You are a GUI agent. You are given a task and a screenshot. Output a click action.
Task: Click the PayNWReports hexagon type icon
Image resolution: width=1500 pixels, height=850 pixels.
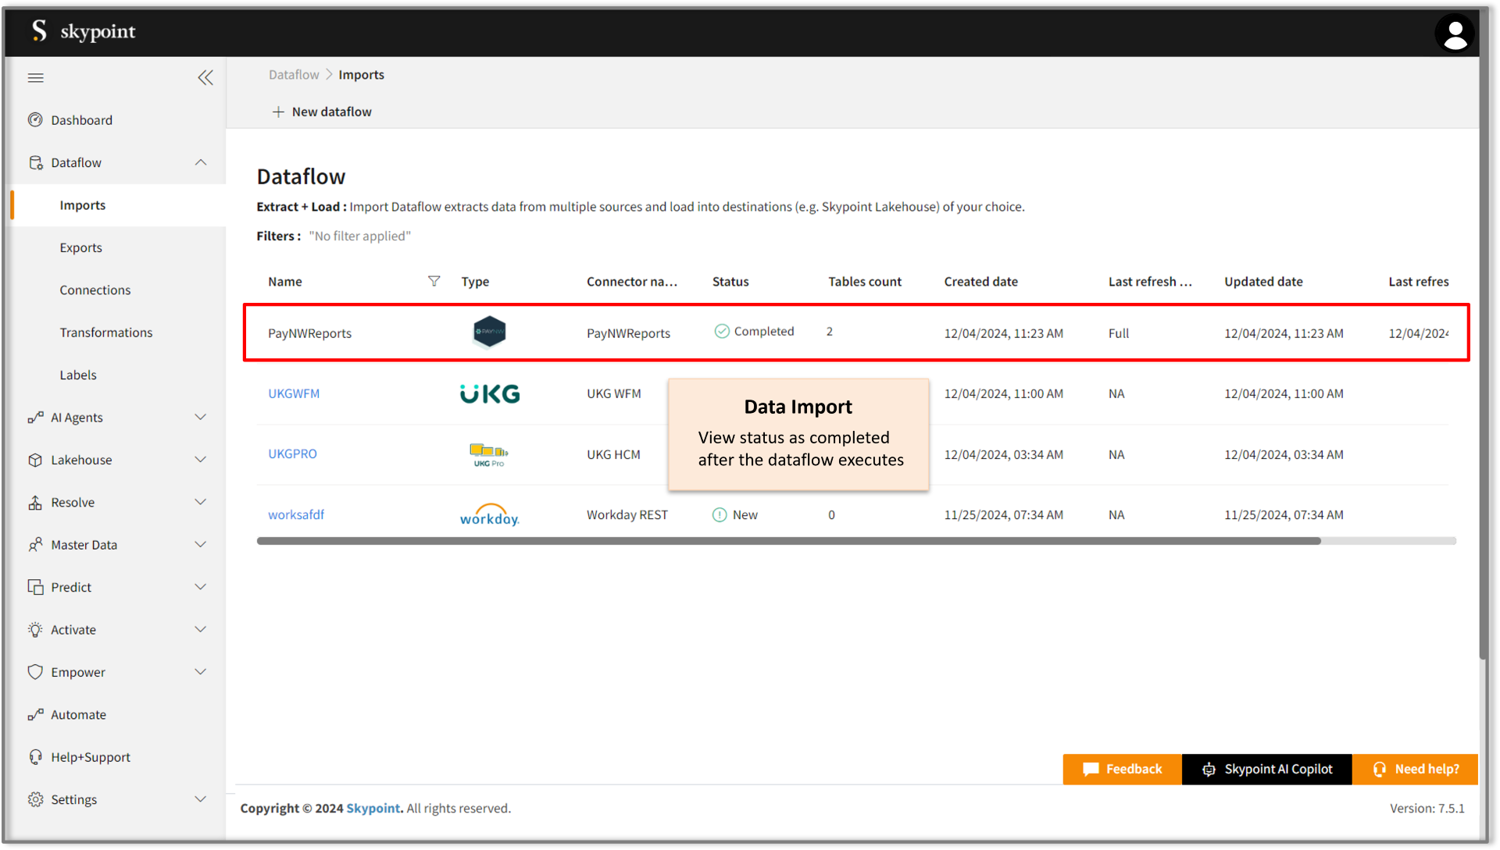pyautogui.click(x=490, y=333)
